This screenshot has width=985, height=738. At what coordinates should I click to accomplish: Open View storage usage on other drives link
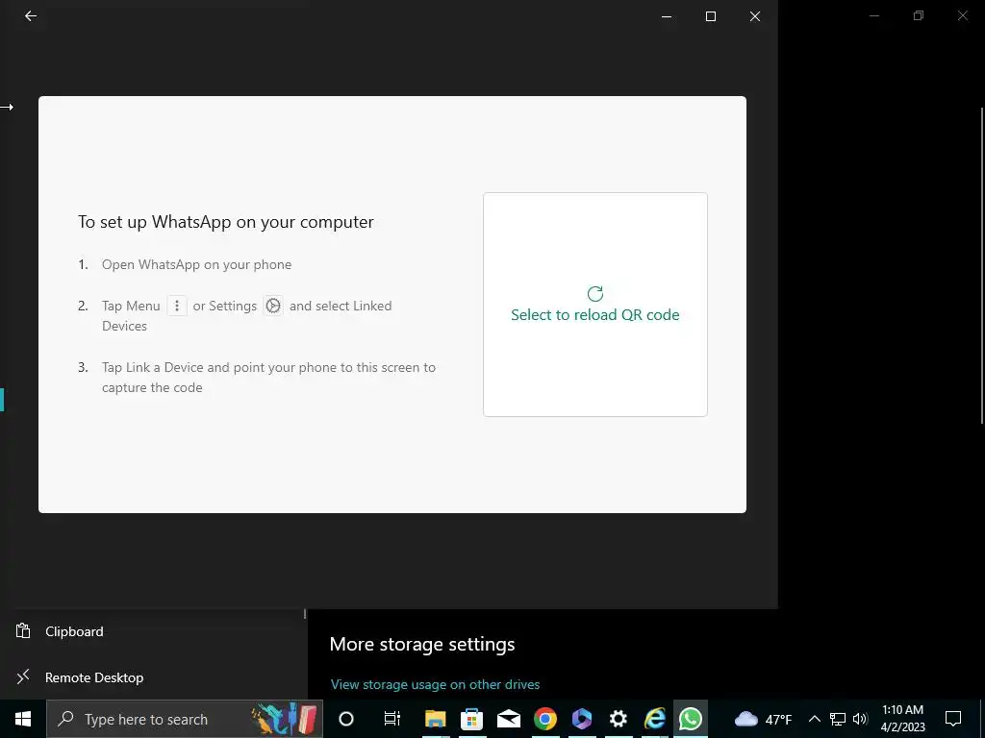(435, 684)
